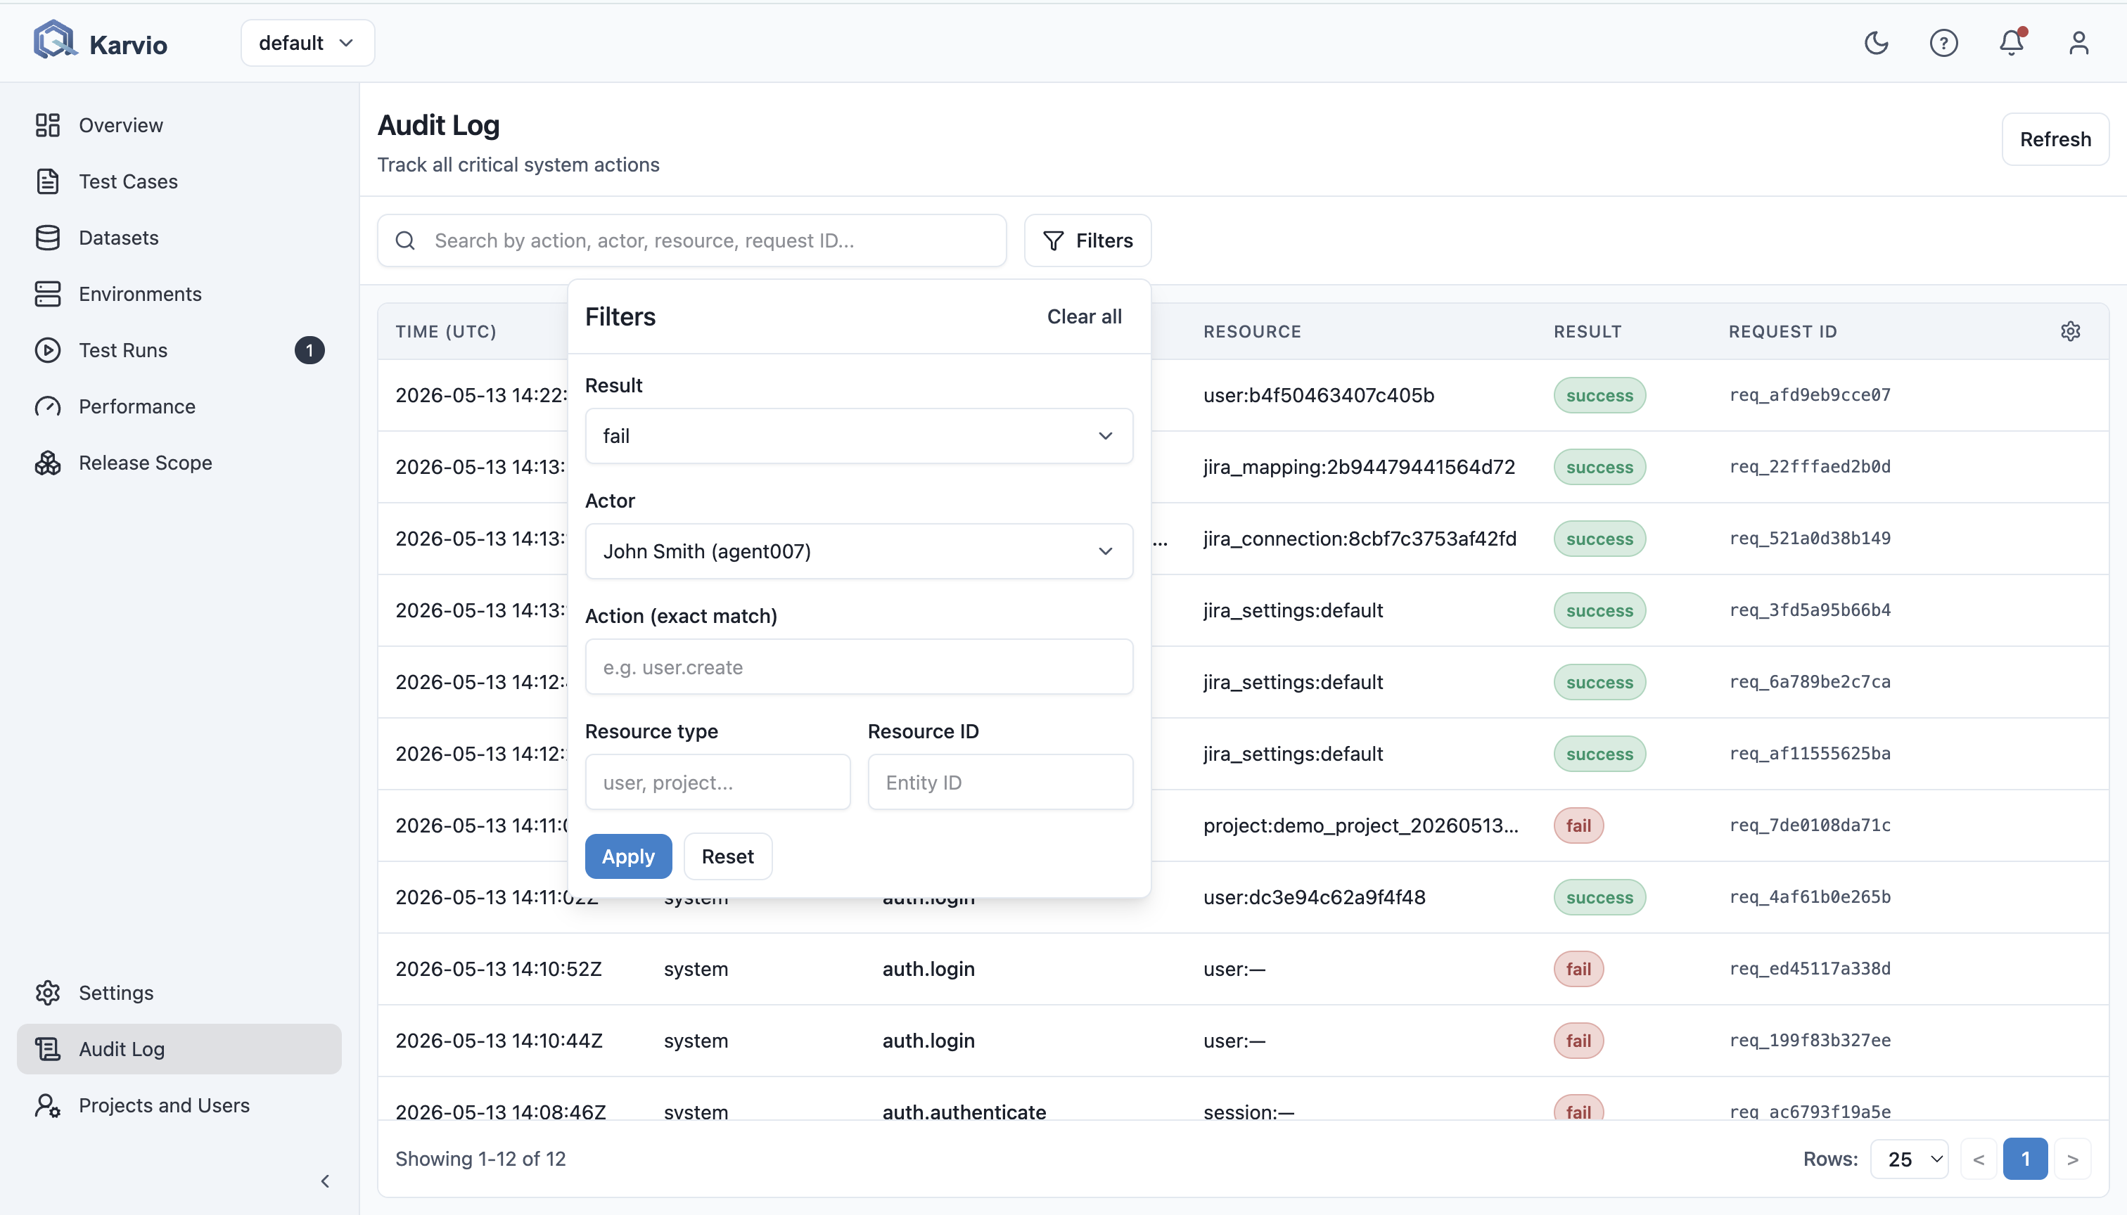The height and width of the screenshot is (1215, 2127).
Task: Go to previous page arrow
Action: [x=1979, y=1159]
